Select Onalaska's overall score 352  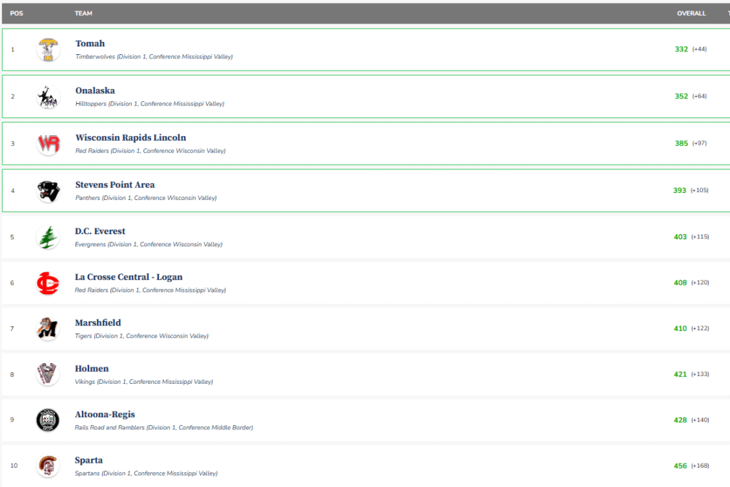coord(681,96)
